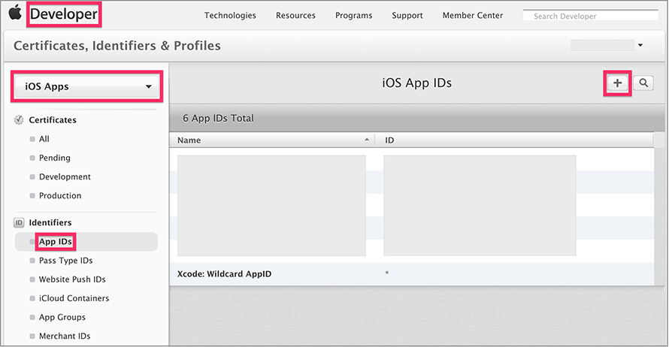
Task: Open the Technologies menu
Action: click(230, 16)
